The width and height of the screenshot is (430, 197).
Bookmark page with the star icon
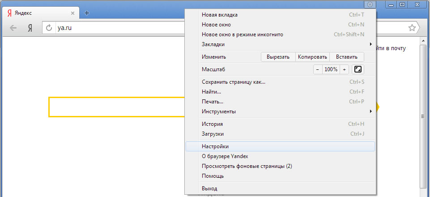412,28
